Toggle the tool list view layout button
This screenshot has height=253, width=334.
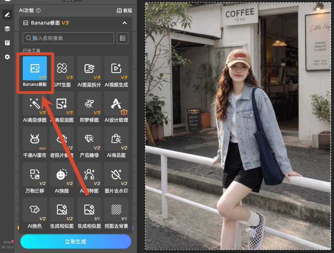coord(122,38)
